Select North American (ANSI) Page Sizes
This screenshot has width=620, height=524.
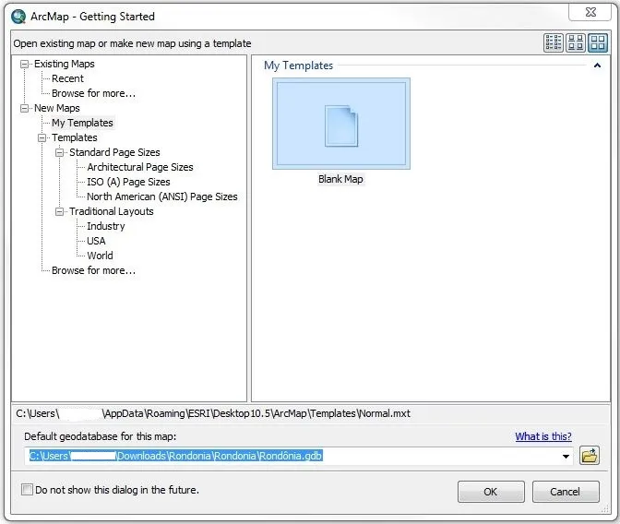161,196
